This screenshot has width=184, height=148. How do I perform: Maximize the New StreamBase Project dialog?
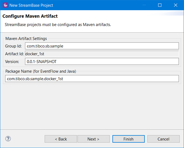tap(160, 5)
